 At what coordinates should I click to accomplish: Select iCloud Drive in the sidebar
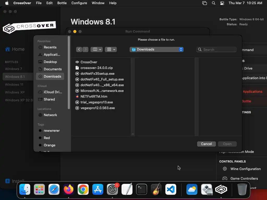[50, 92]
